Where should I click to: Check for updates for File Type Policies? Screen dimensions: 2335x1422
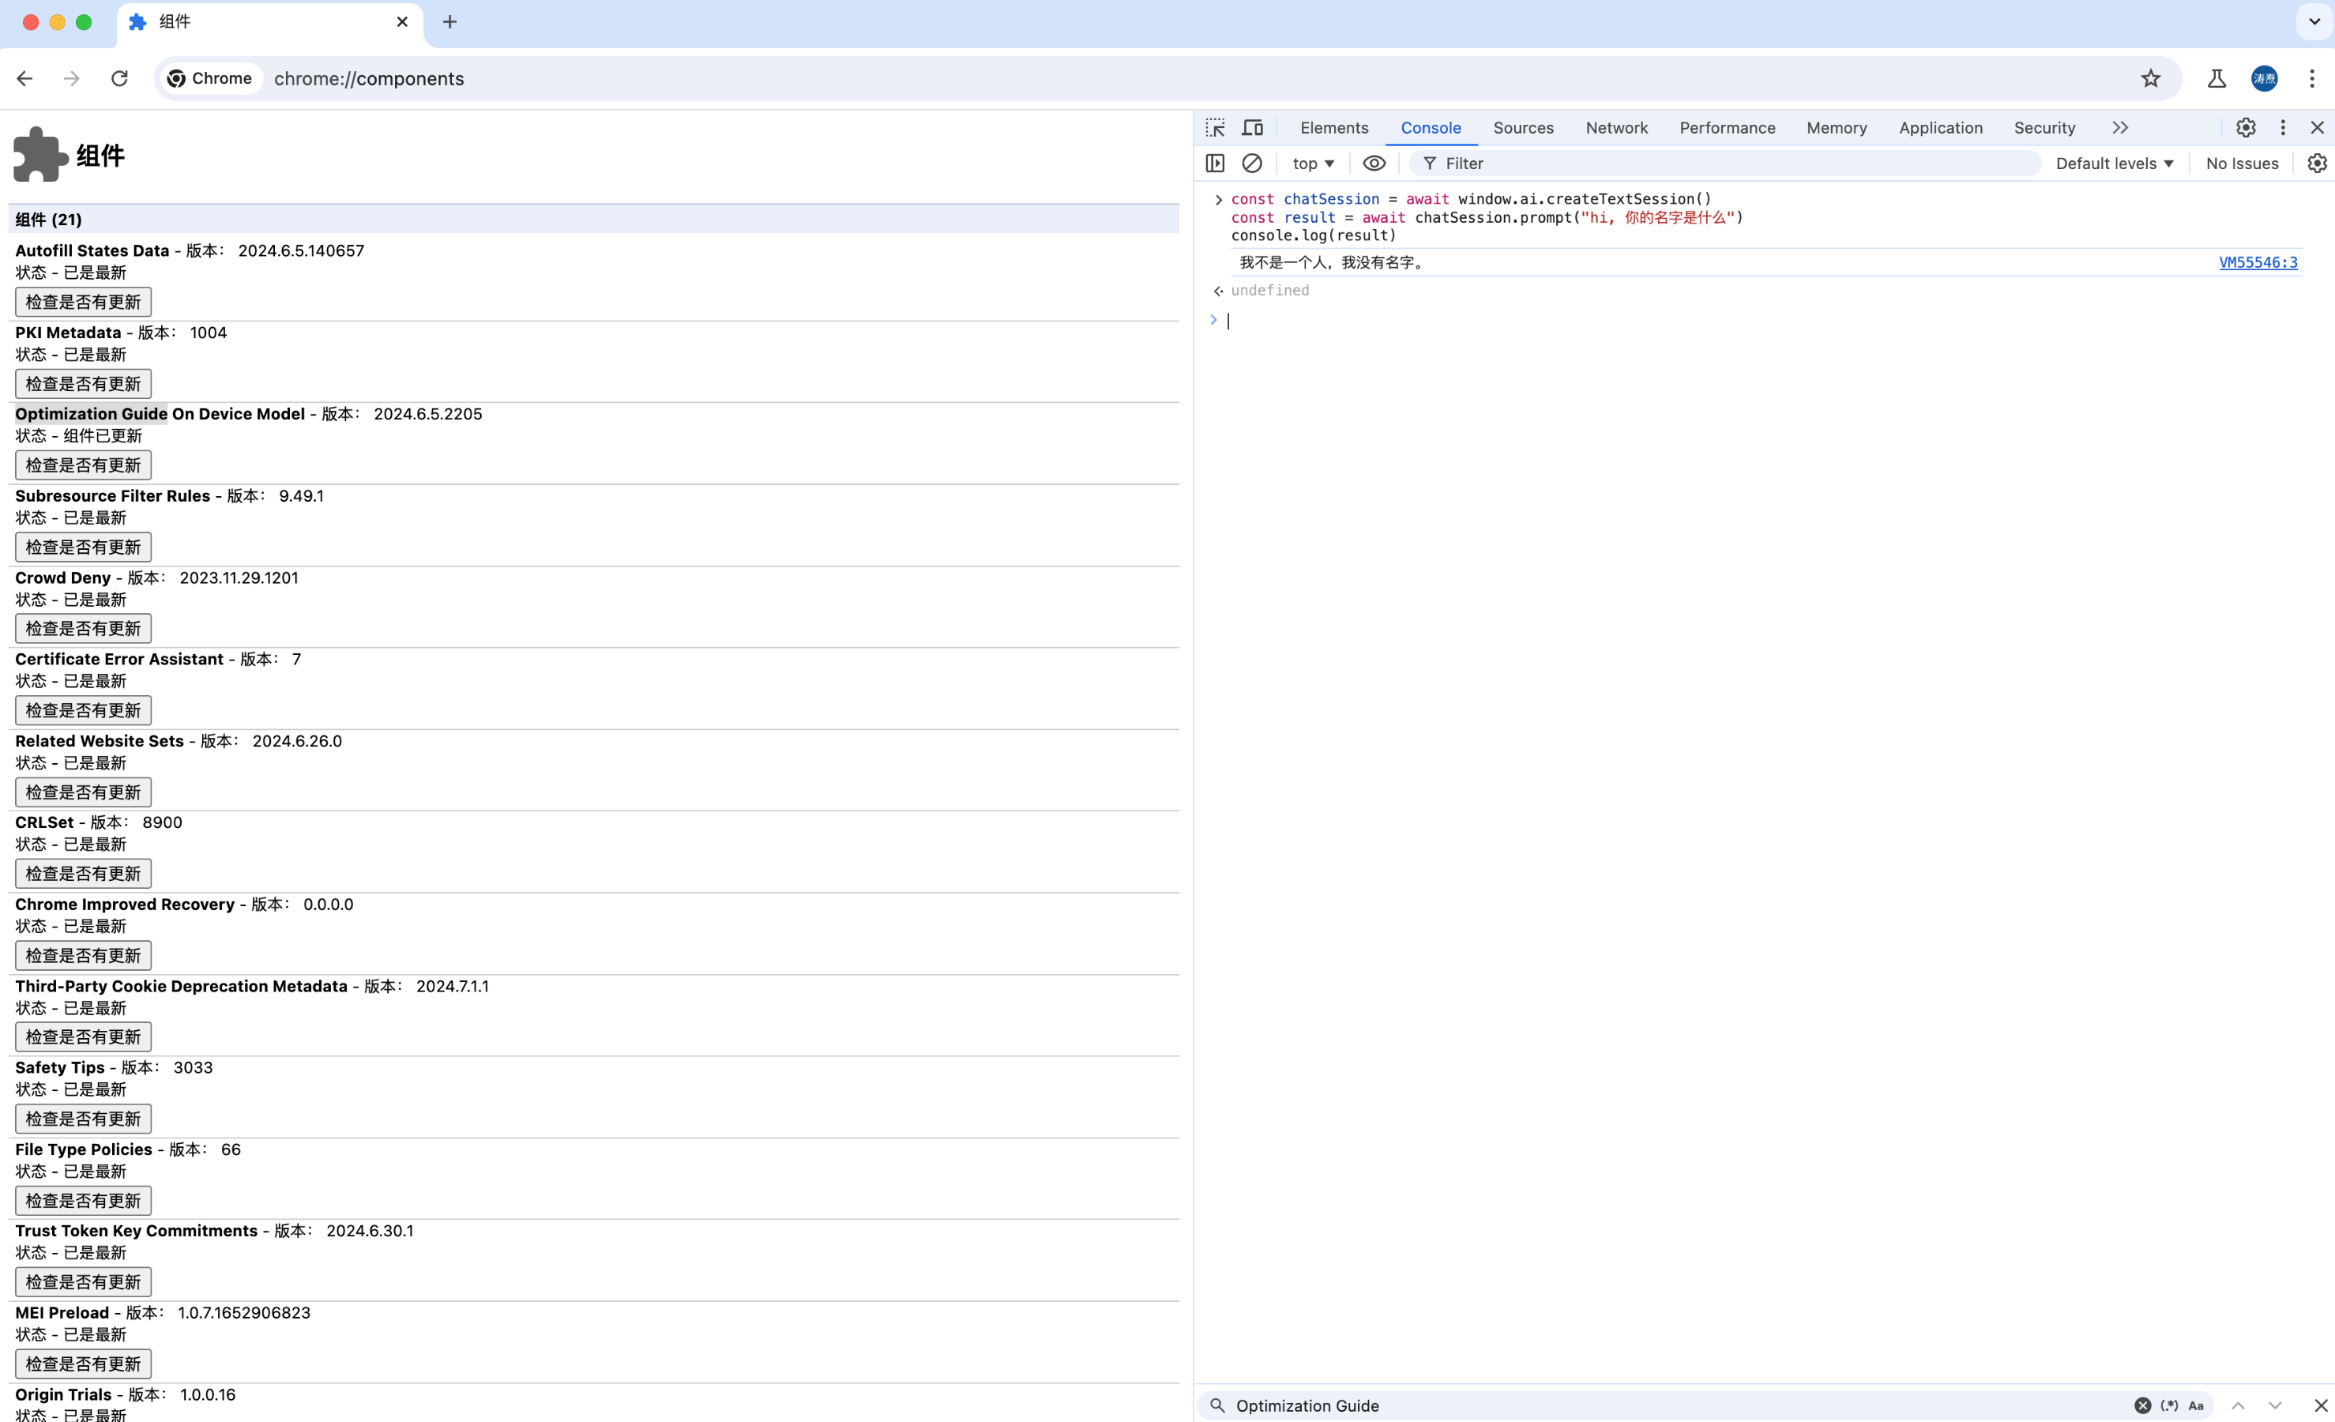pos(84,1201)
